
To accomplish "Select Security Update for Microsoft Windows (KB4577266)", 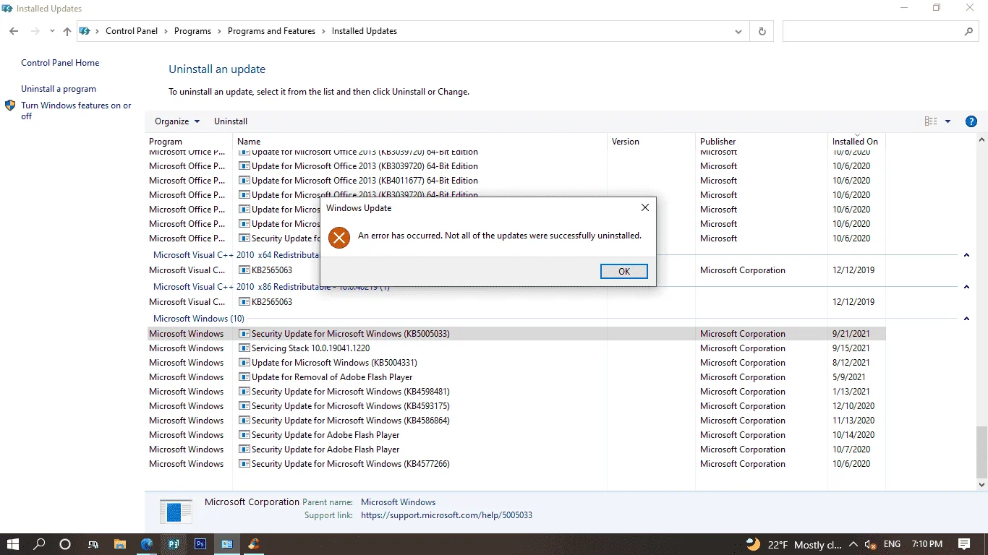I will pos(516,464).
